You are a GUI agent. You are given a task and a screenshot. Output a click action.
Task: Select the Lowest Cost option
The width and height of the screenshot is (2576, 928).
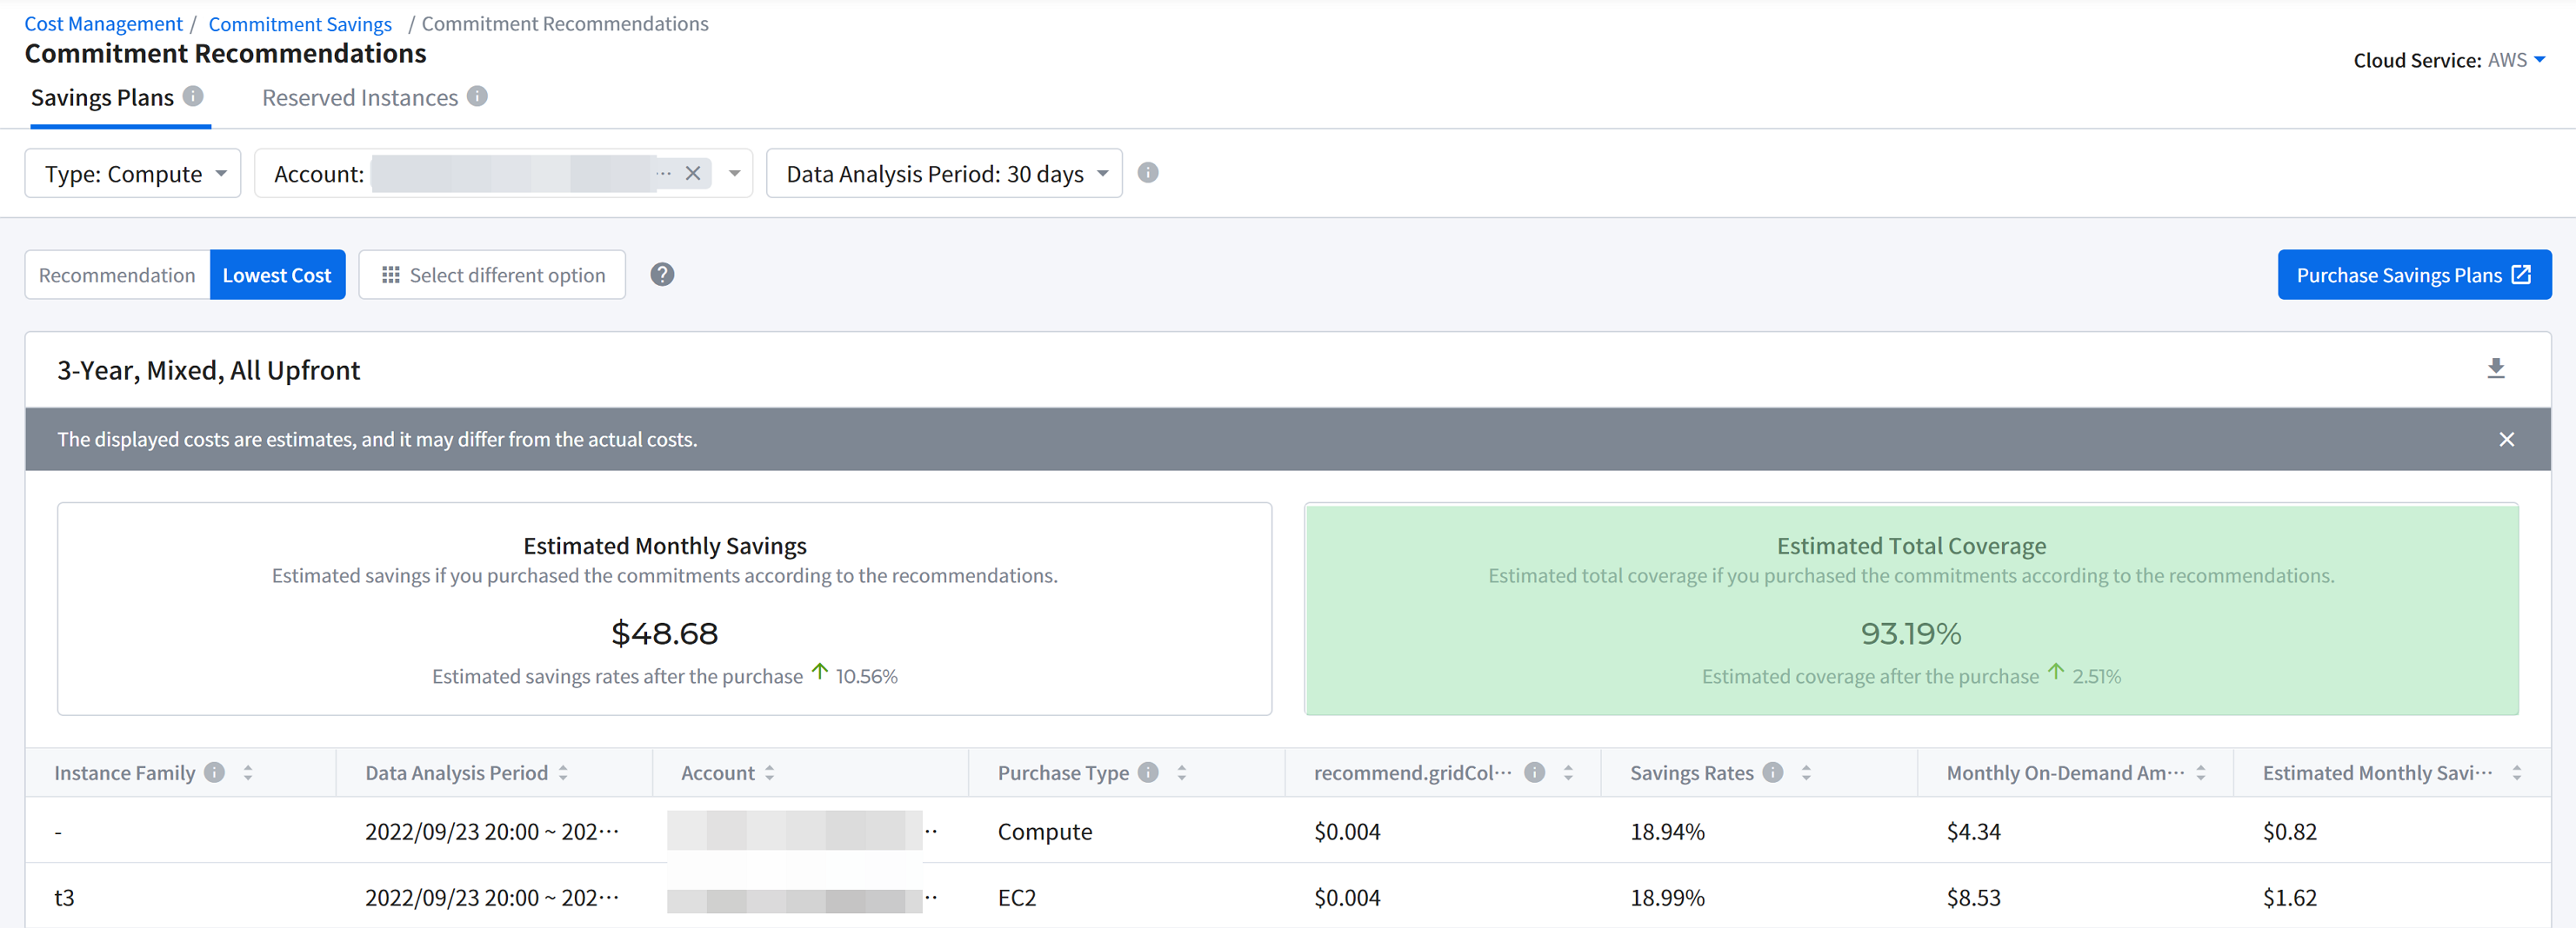coord(277,275)
